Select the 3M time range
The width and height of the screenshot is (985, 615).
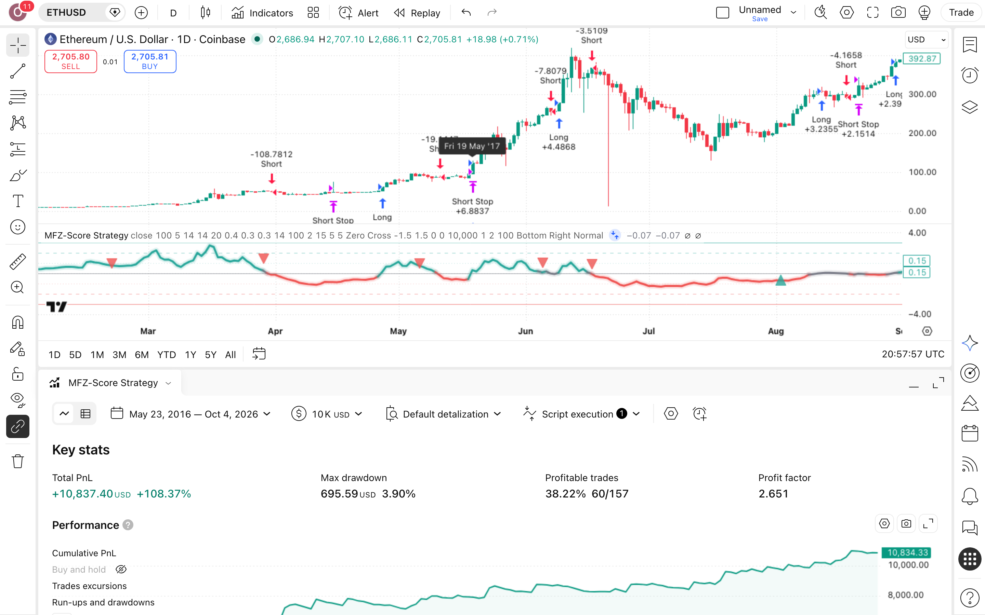click(x=119, y=355)
